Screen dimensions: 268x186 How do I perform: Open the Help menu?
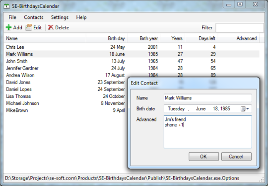pos(81,17)
